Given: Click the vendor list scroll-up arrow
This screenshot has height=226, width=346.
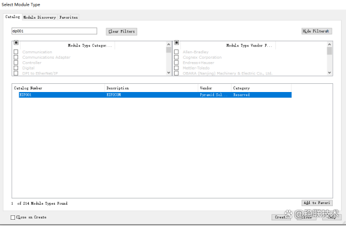Looking at the screenshot, I should [x=330, y=44].
